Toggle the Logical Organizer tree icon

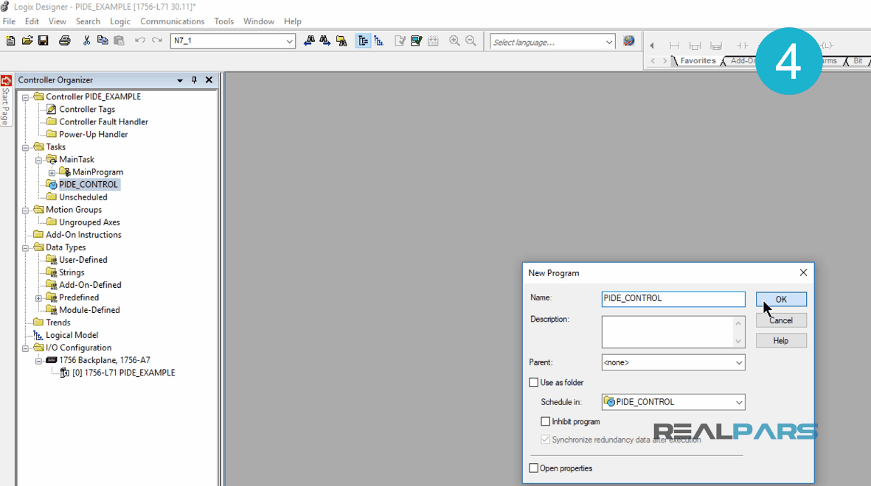coord(379,40)
